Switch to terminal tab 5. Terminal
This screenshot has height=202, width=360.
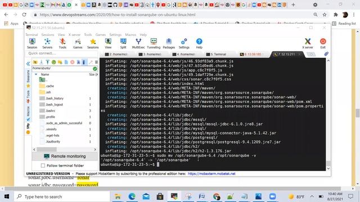tap(216, 54)
